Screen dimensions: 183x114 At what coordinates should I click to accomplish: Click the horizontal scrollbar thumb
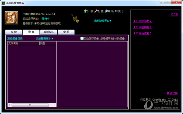[30, 105]
